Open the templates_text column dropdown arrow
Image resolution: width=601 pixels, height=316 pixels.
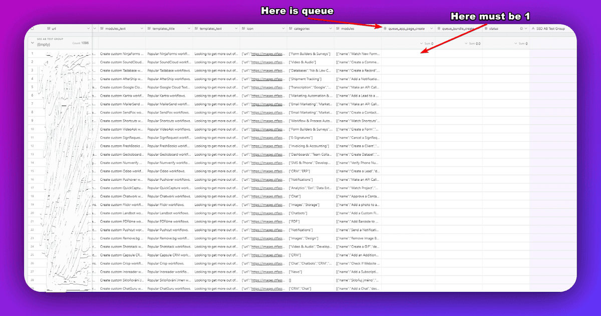[234, 29]
